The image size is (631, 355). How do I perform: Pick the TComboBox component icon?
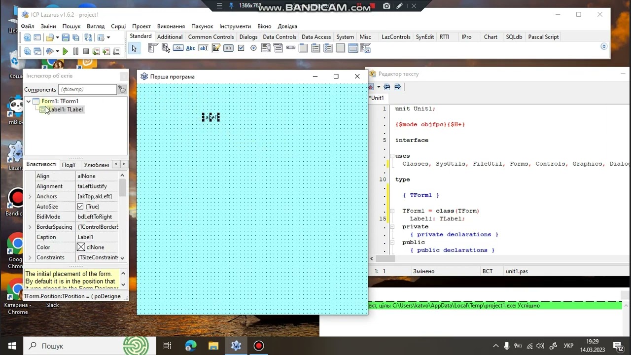click(278, 48)
